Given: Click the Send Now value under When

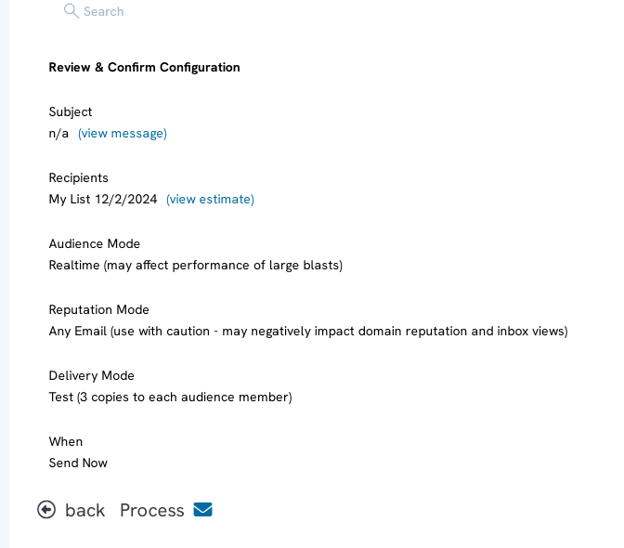Looking at the screenshot, I should tap(78, 463).
